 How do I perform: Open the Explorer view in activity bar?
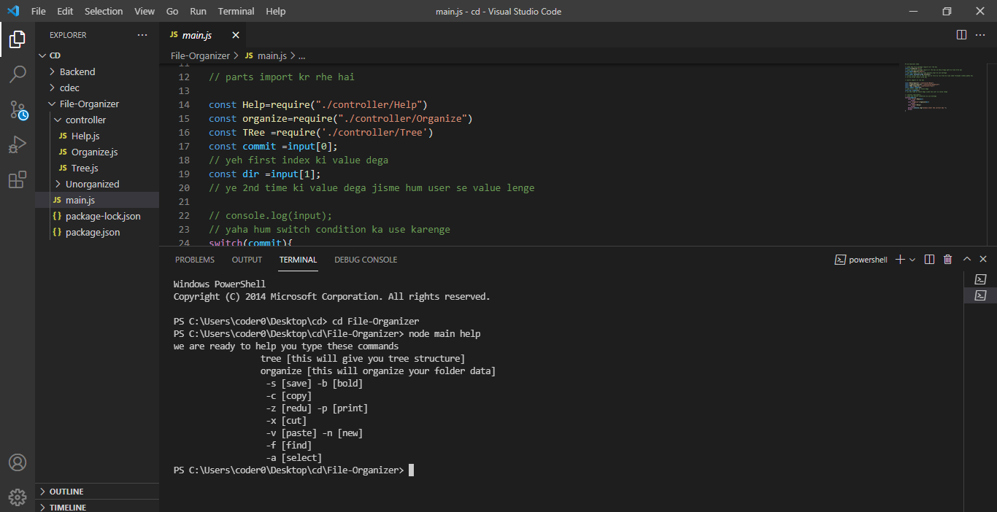coord(18,39)
